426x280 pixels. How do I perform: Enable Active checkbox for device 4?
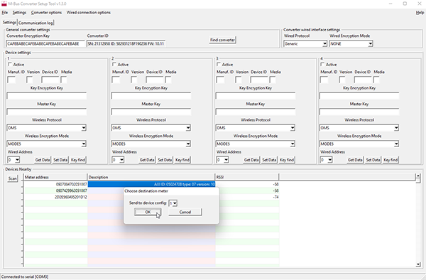point(322,65)
